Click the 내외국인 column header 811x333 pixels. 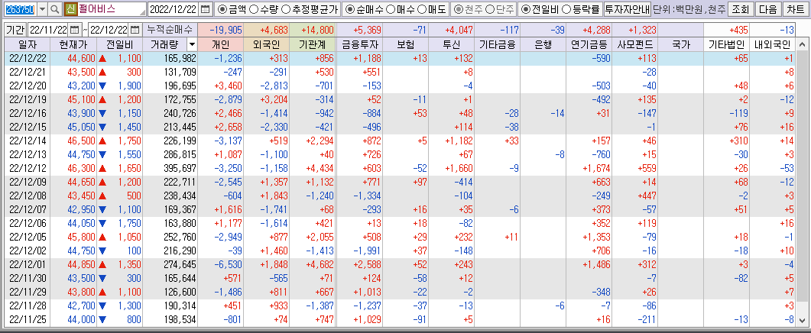pos(774,45)
